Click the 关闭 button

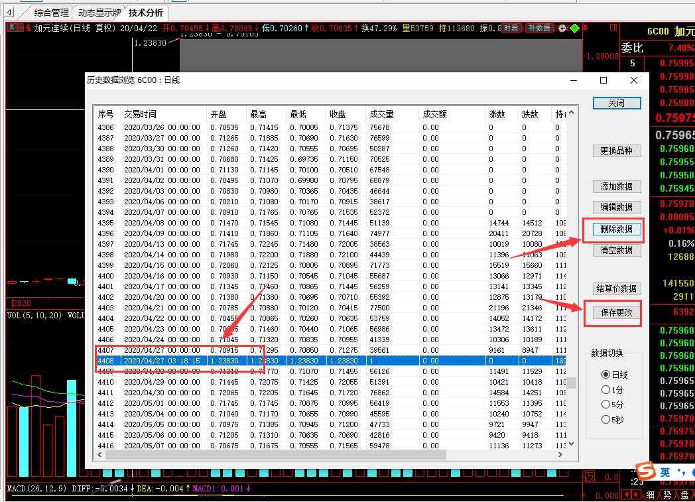coord(617,103)
